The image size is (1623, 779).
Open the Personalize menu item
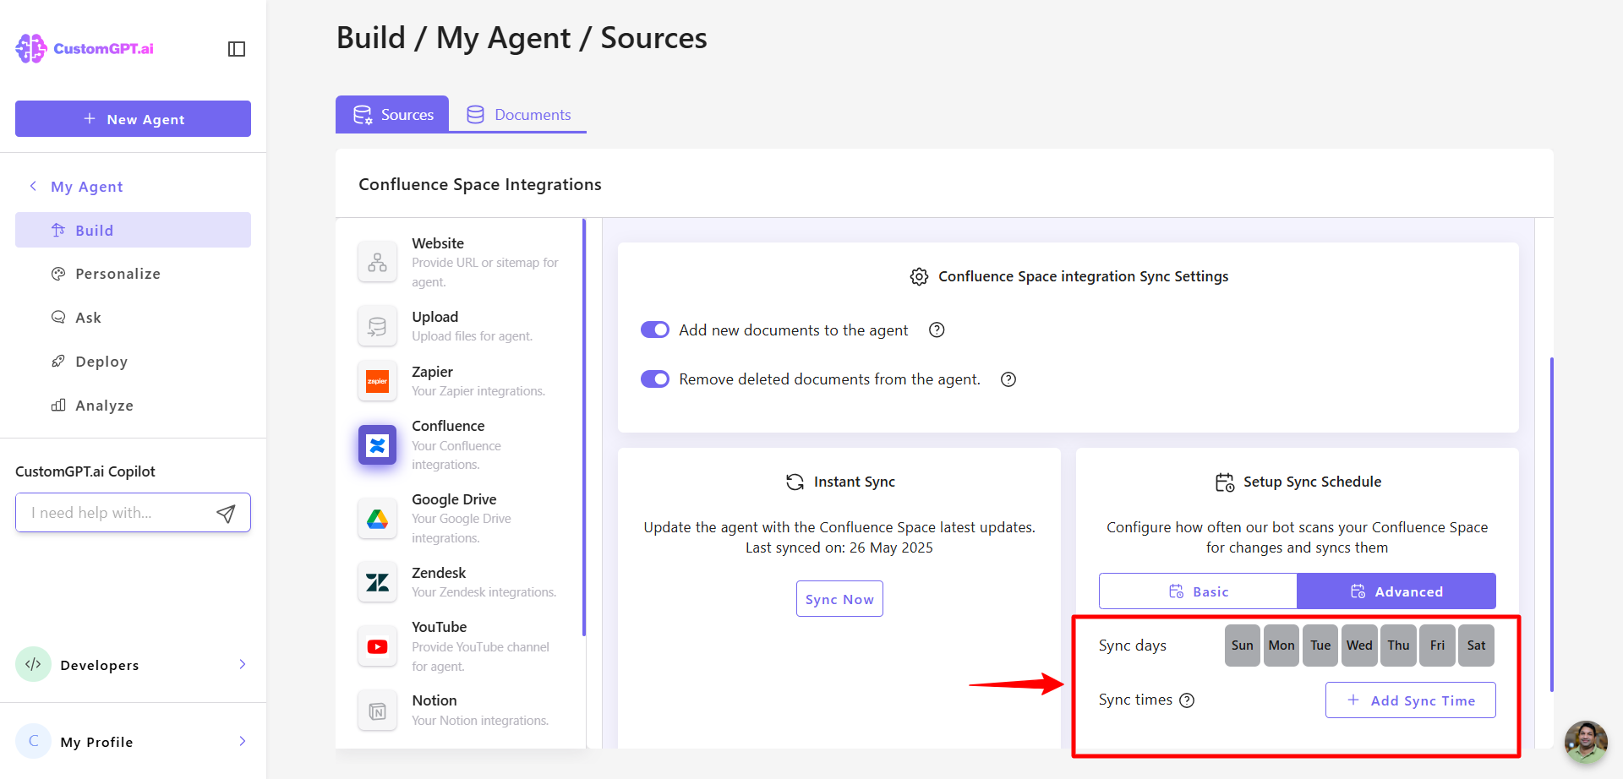[x=133, y=274]
